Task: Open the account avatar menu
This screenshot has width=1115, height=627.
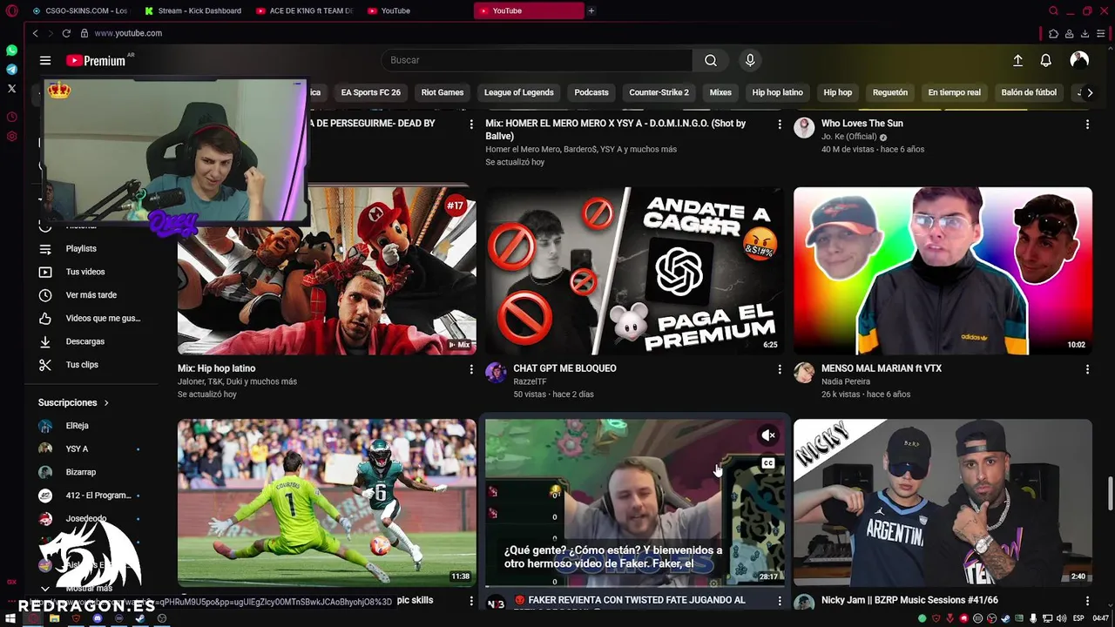Action: click(1079, 60)
